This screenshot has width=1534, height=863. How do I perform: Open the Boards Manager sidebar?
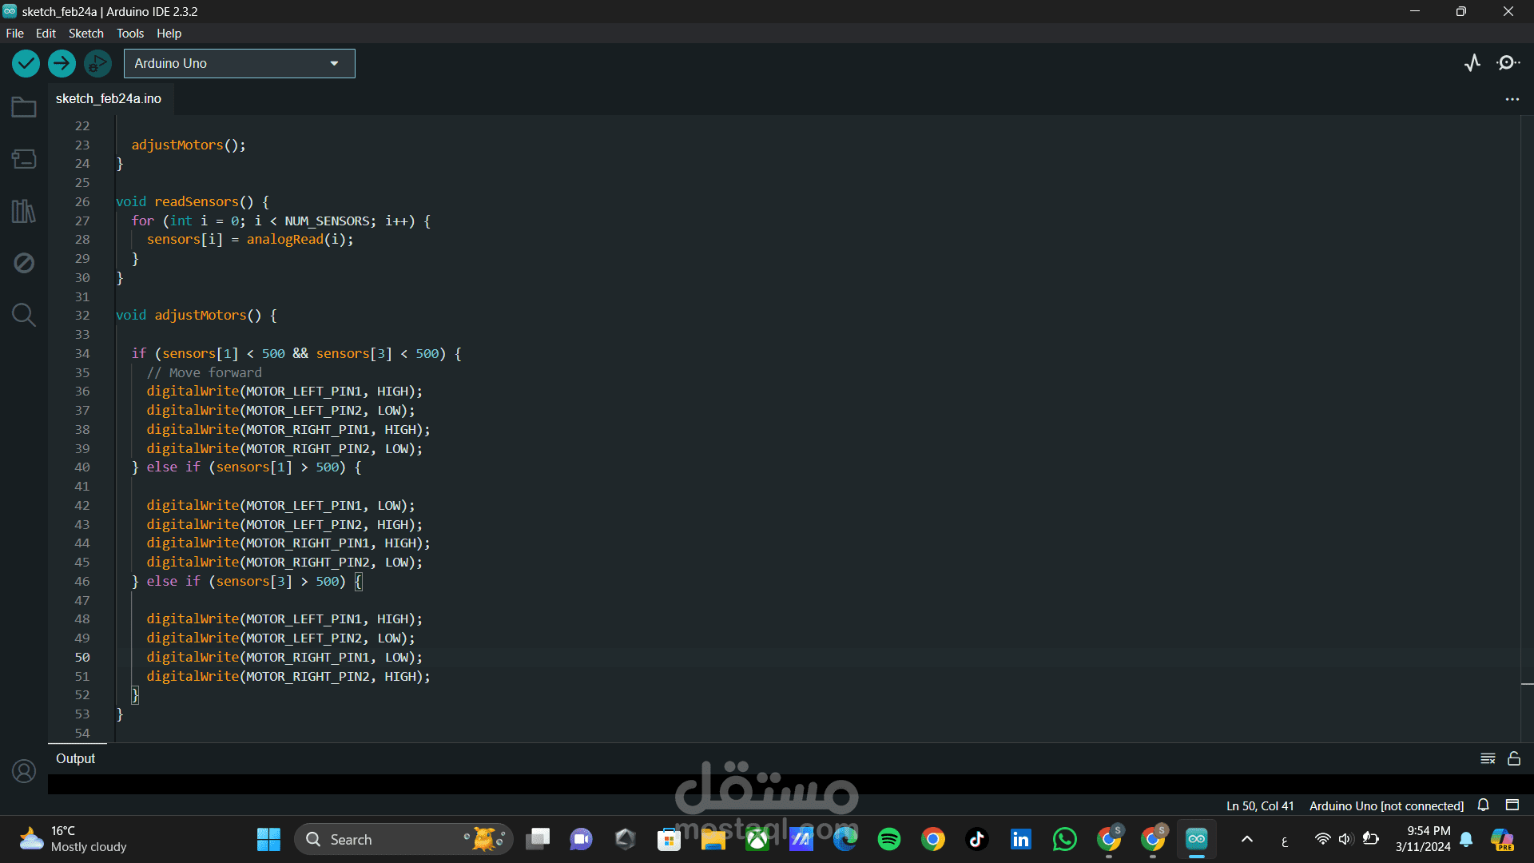pos(24,159)
